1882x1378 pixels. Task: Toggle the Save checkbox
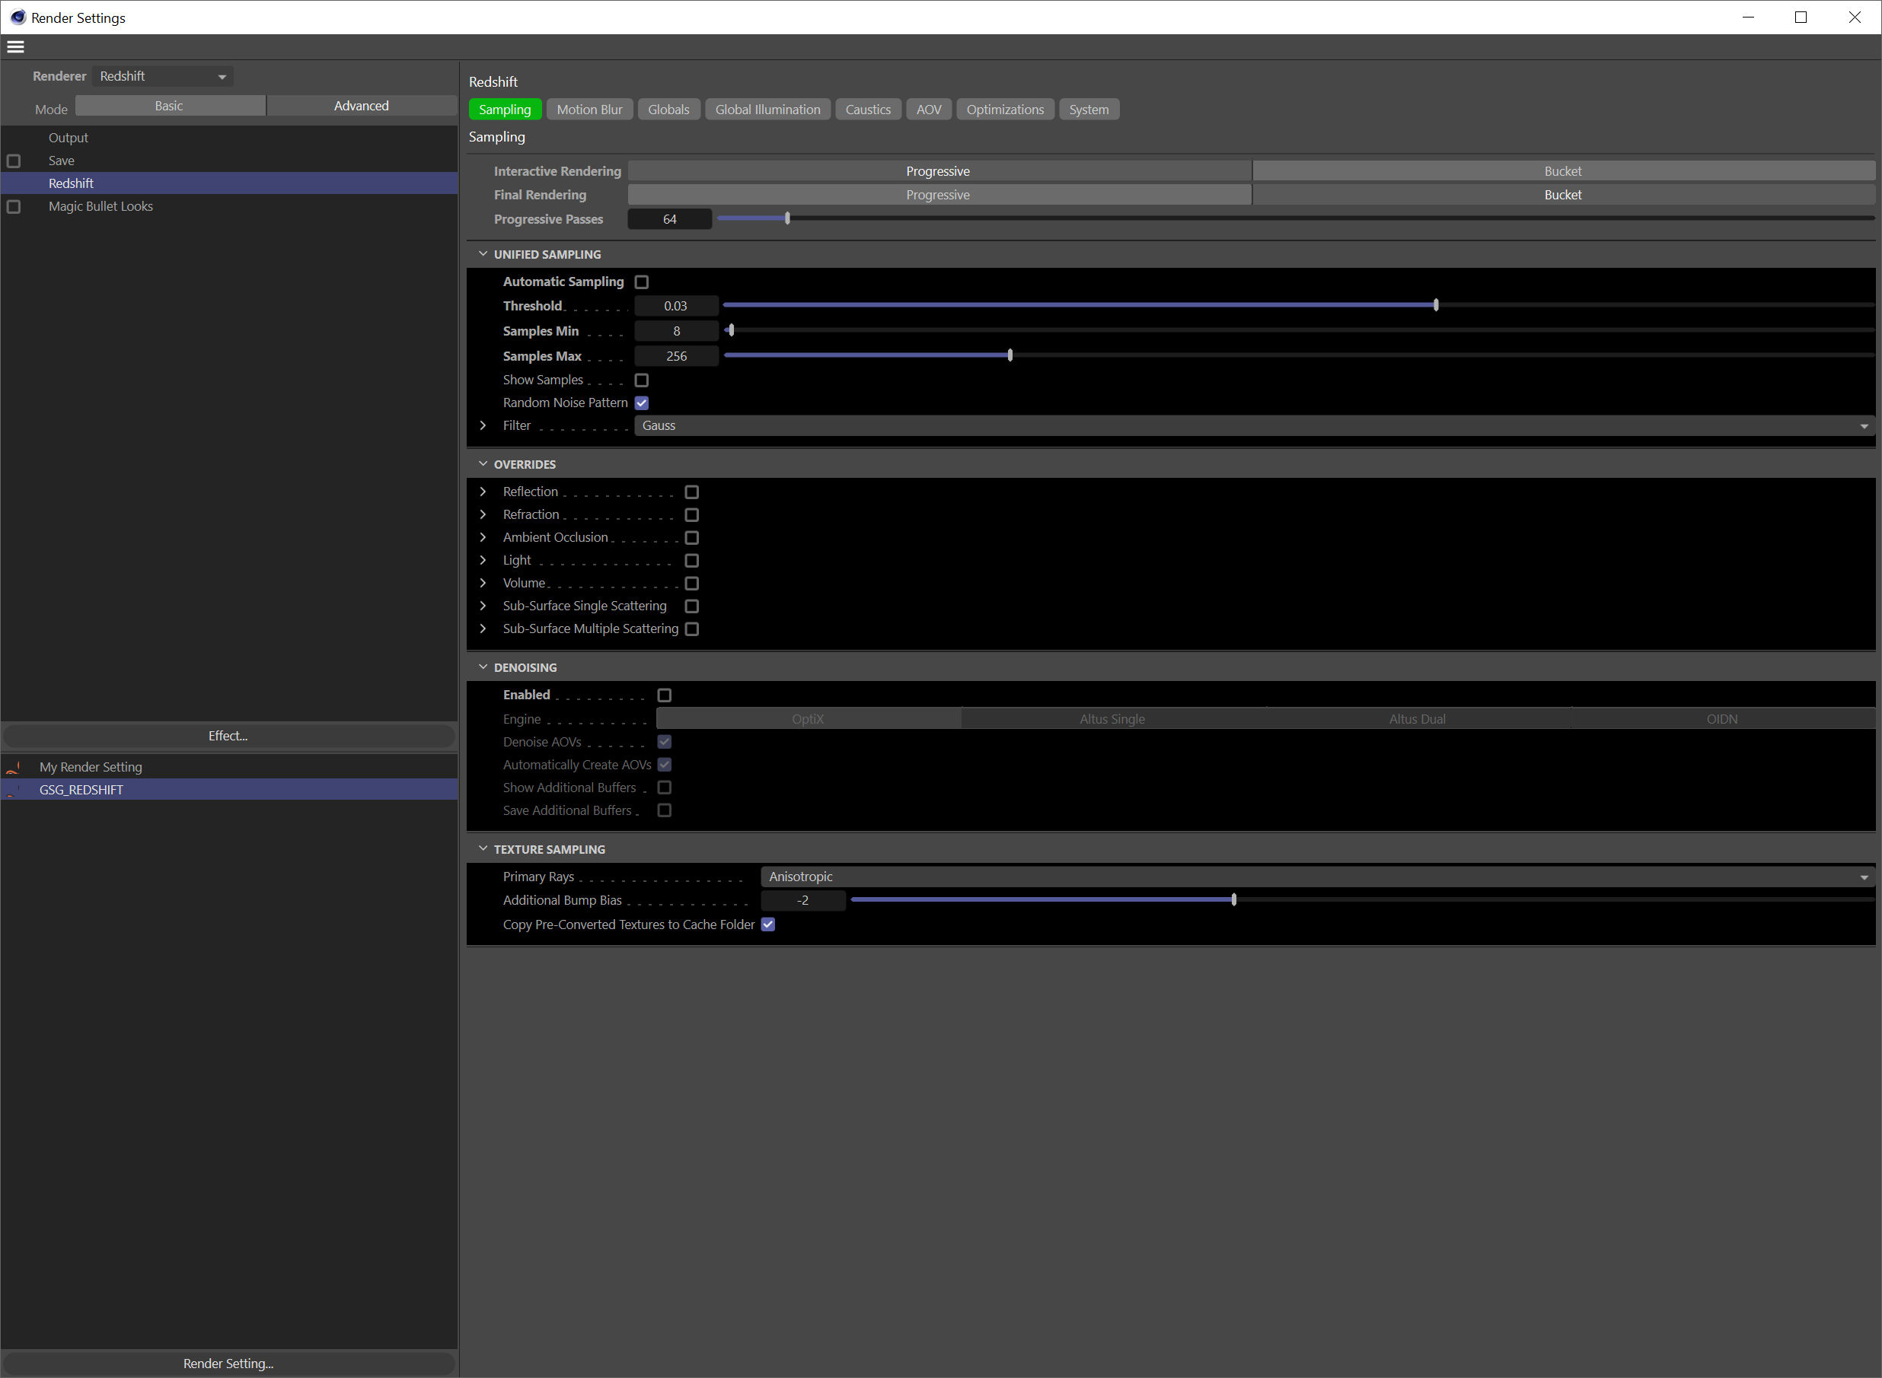14,161
